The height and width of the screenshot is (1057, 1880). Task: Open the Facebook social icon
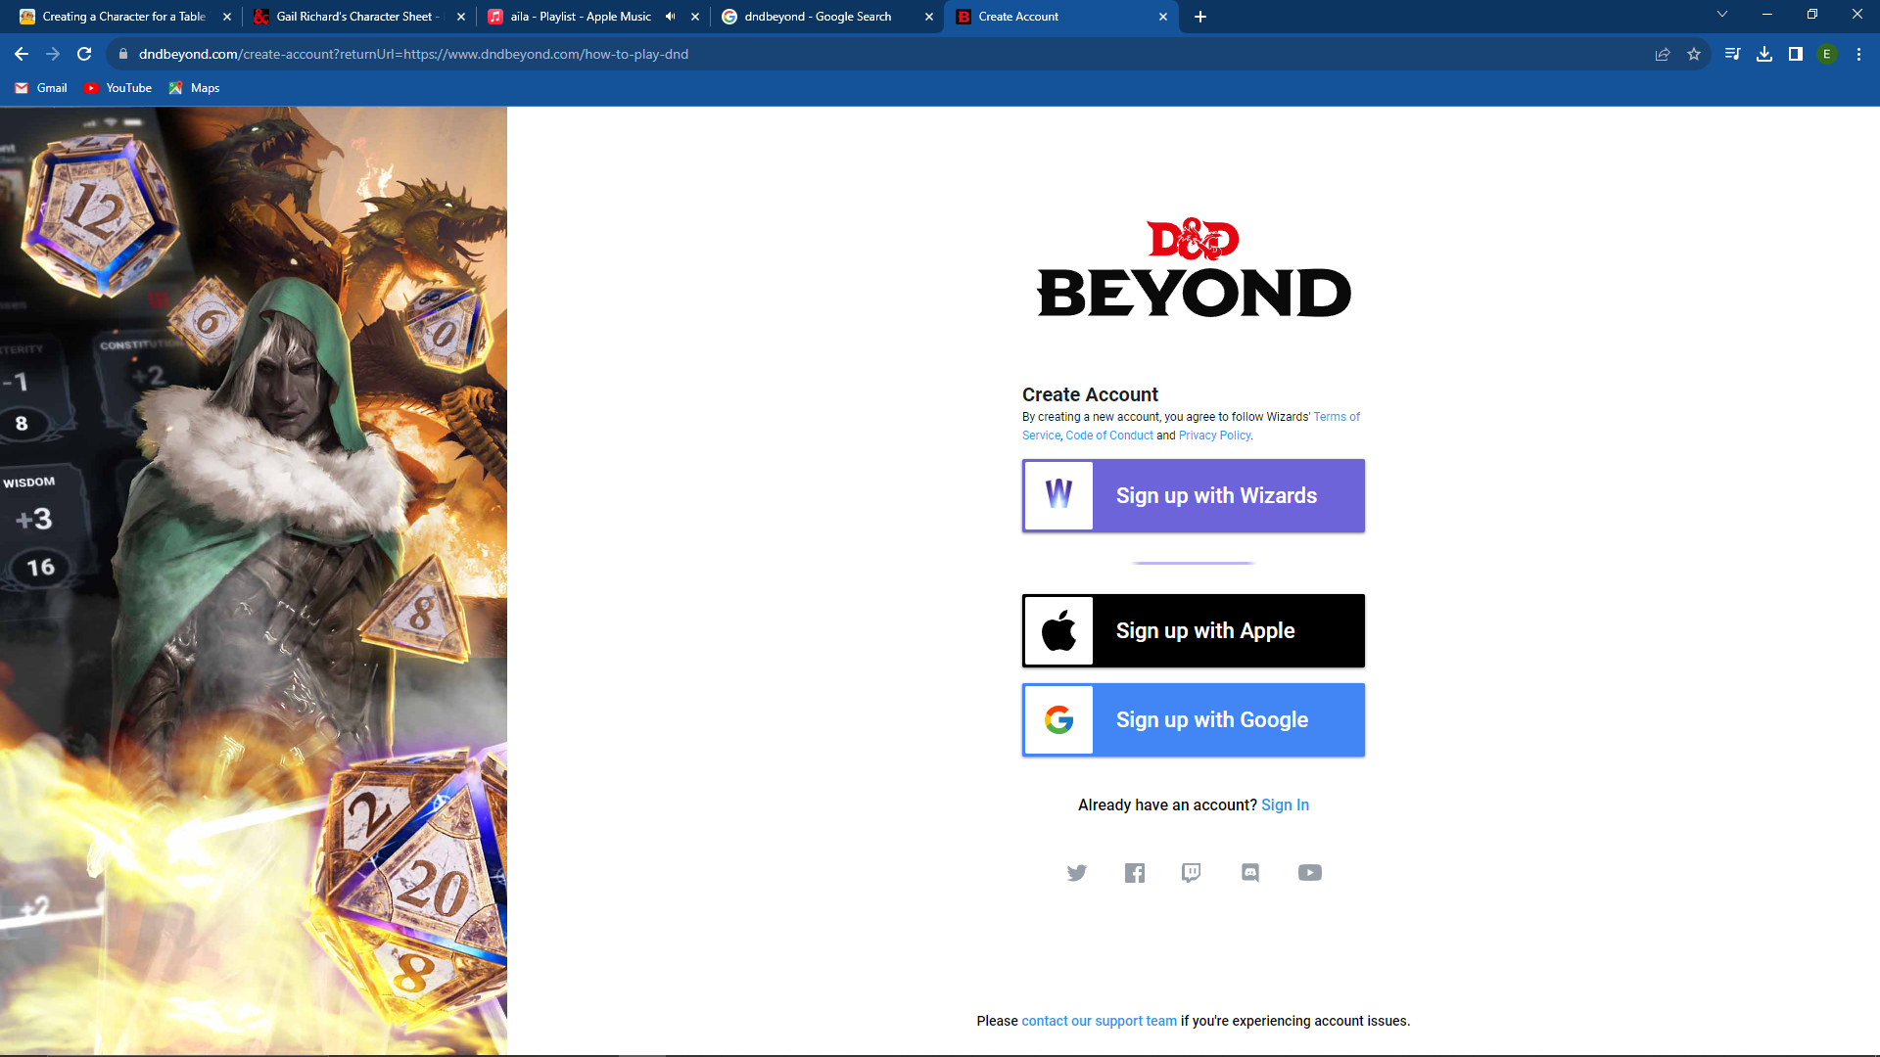click(1135, 872)
